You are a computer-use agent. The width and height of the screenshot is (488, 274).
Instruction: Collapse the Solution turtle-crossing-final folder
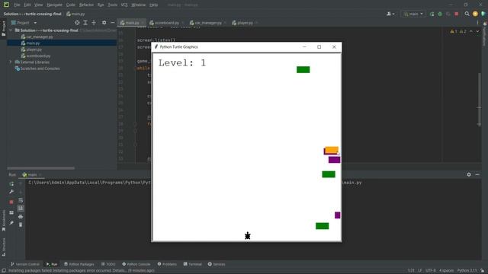11,30
